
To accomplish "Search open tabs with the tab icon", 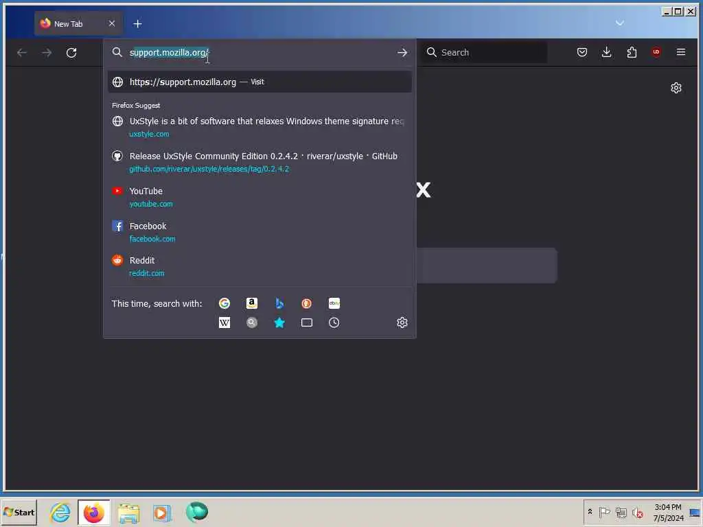I will pyautogui.click(x=307, y=323).
